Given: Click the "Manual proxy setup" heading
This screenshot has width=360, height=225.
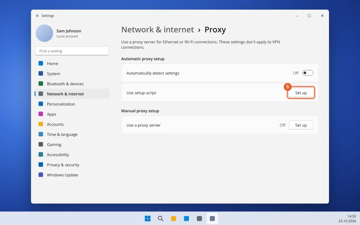Looking at the screenshot, I should 140,111.
